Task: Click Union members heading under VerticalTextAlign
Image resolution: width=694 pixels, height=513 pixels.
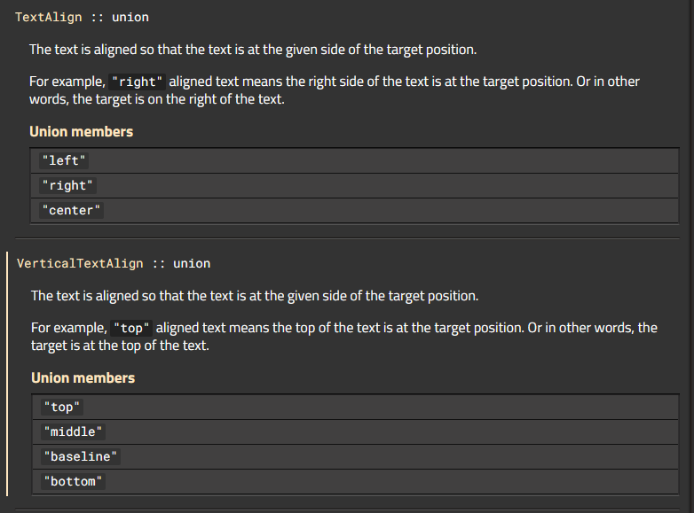Action: (x=83, y=377)
